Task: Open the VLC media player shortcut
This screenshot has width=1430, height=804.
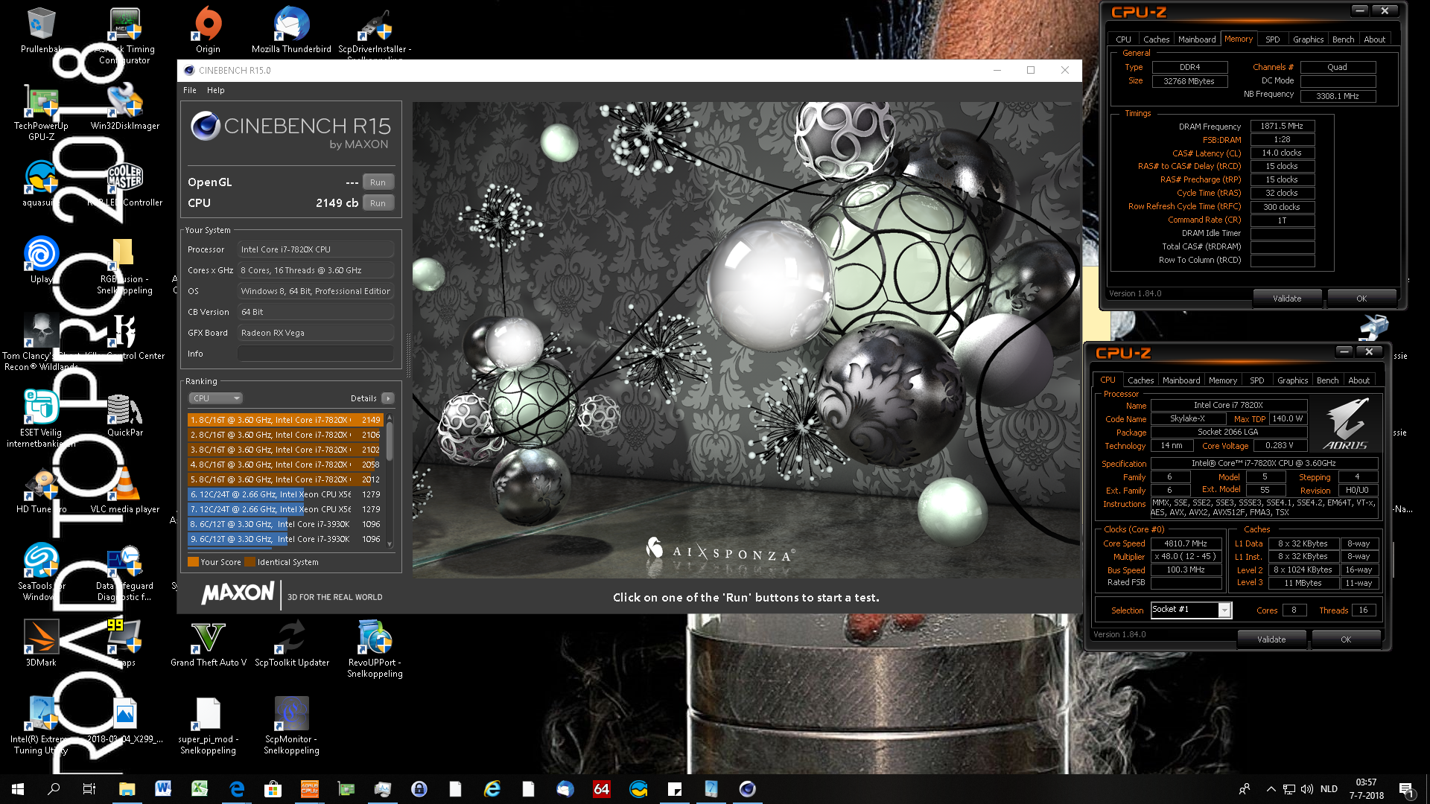Action: (x=124, y=490)
